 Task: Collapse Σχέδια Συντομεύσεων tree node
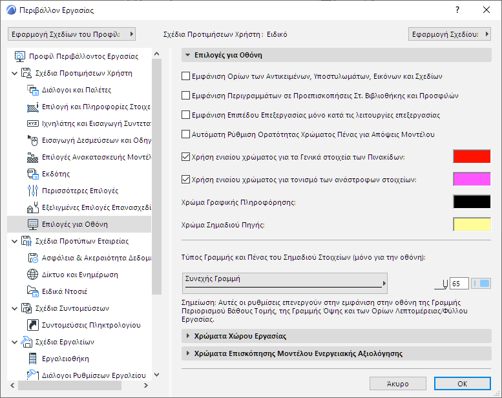(x=14, y=309)
